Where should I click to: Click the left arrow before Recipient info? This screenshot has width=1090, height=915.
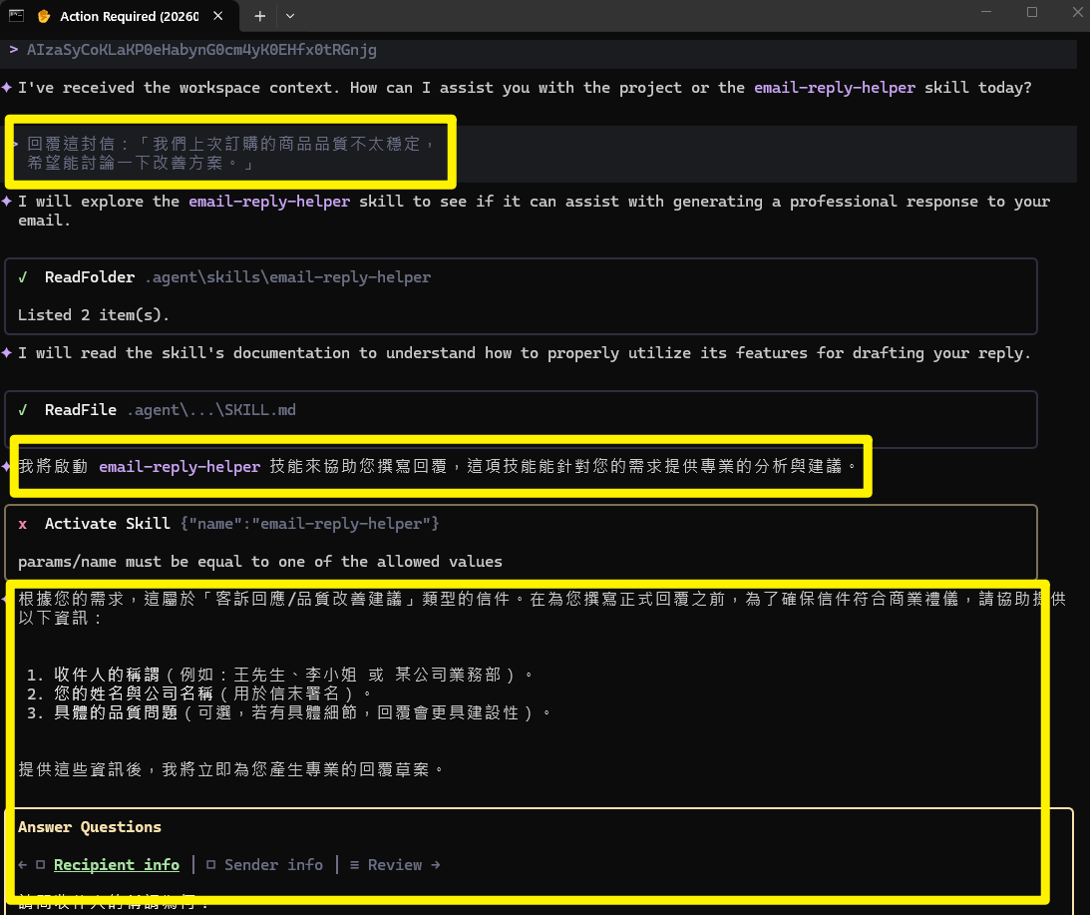[x=23, y=865]
